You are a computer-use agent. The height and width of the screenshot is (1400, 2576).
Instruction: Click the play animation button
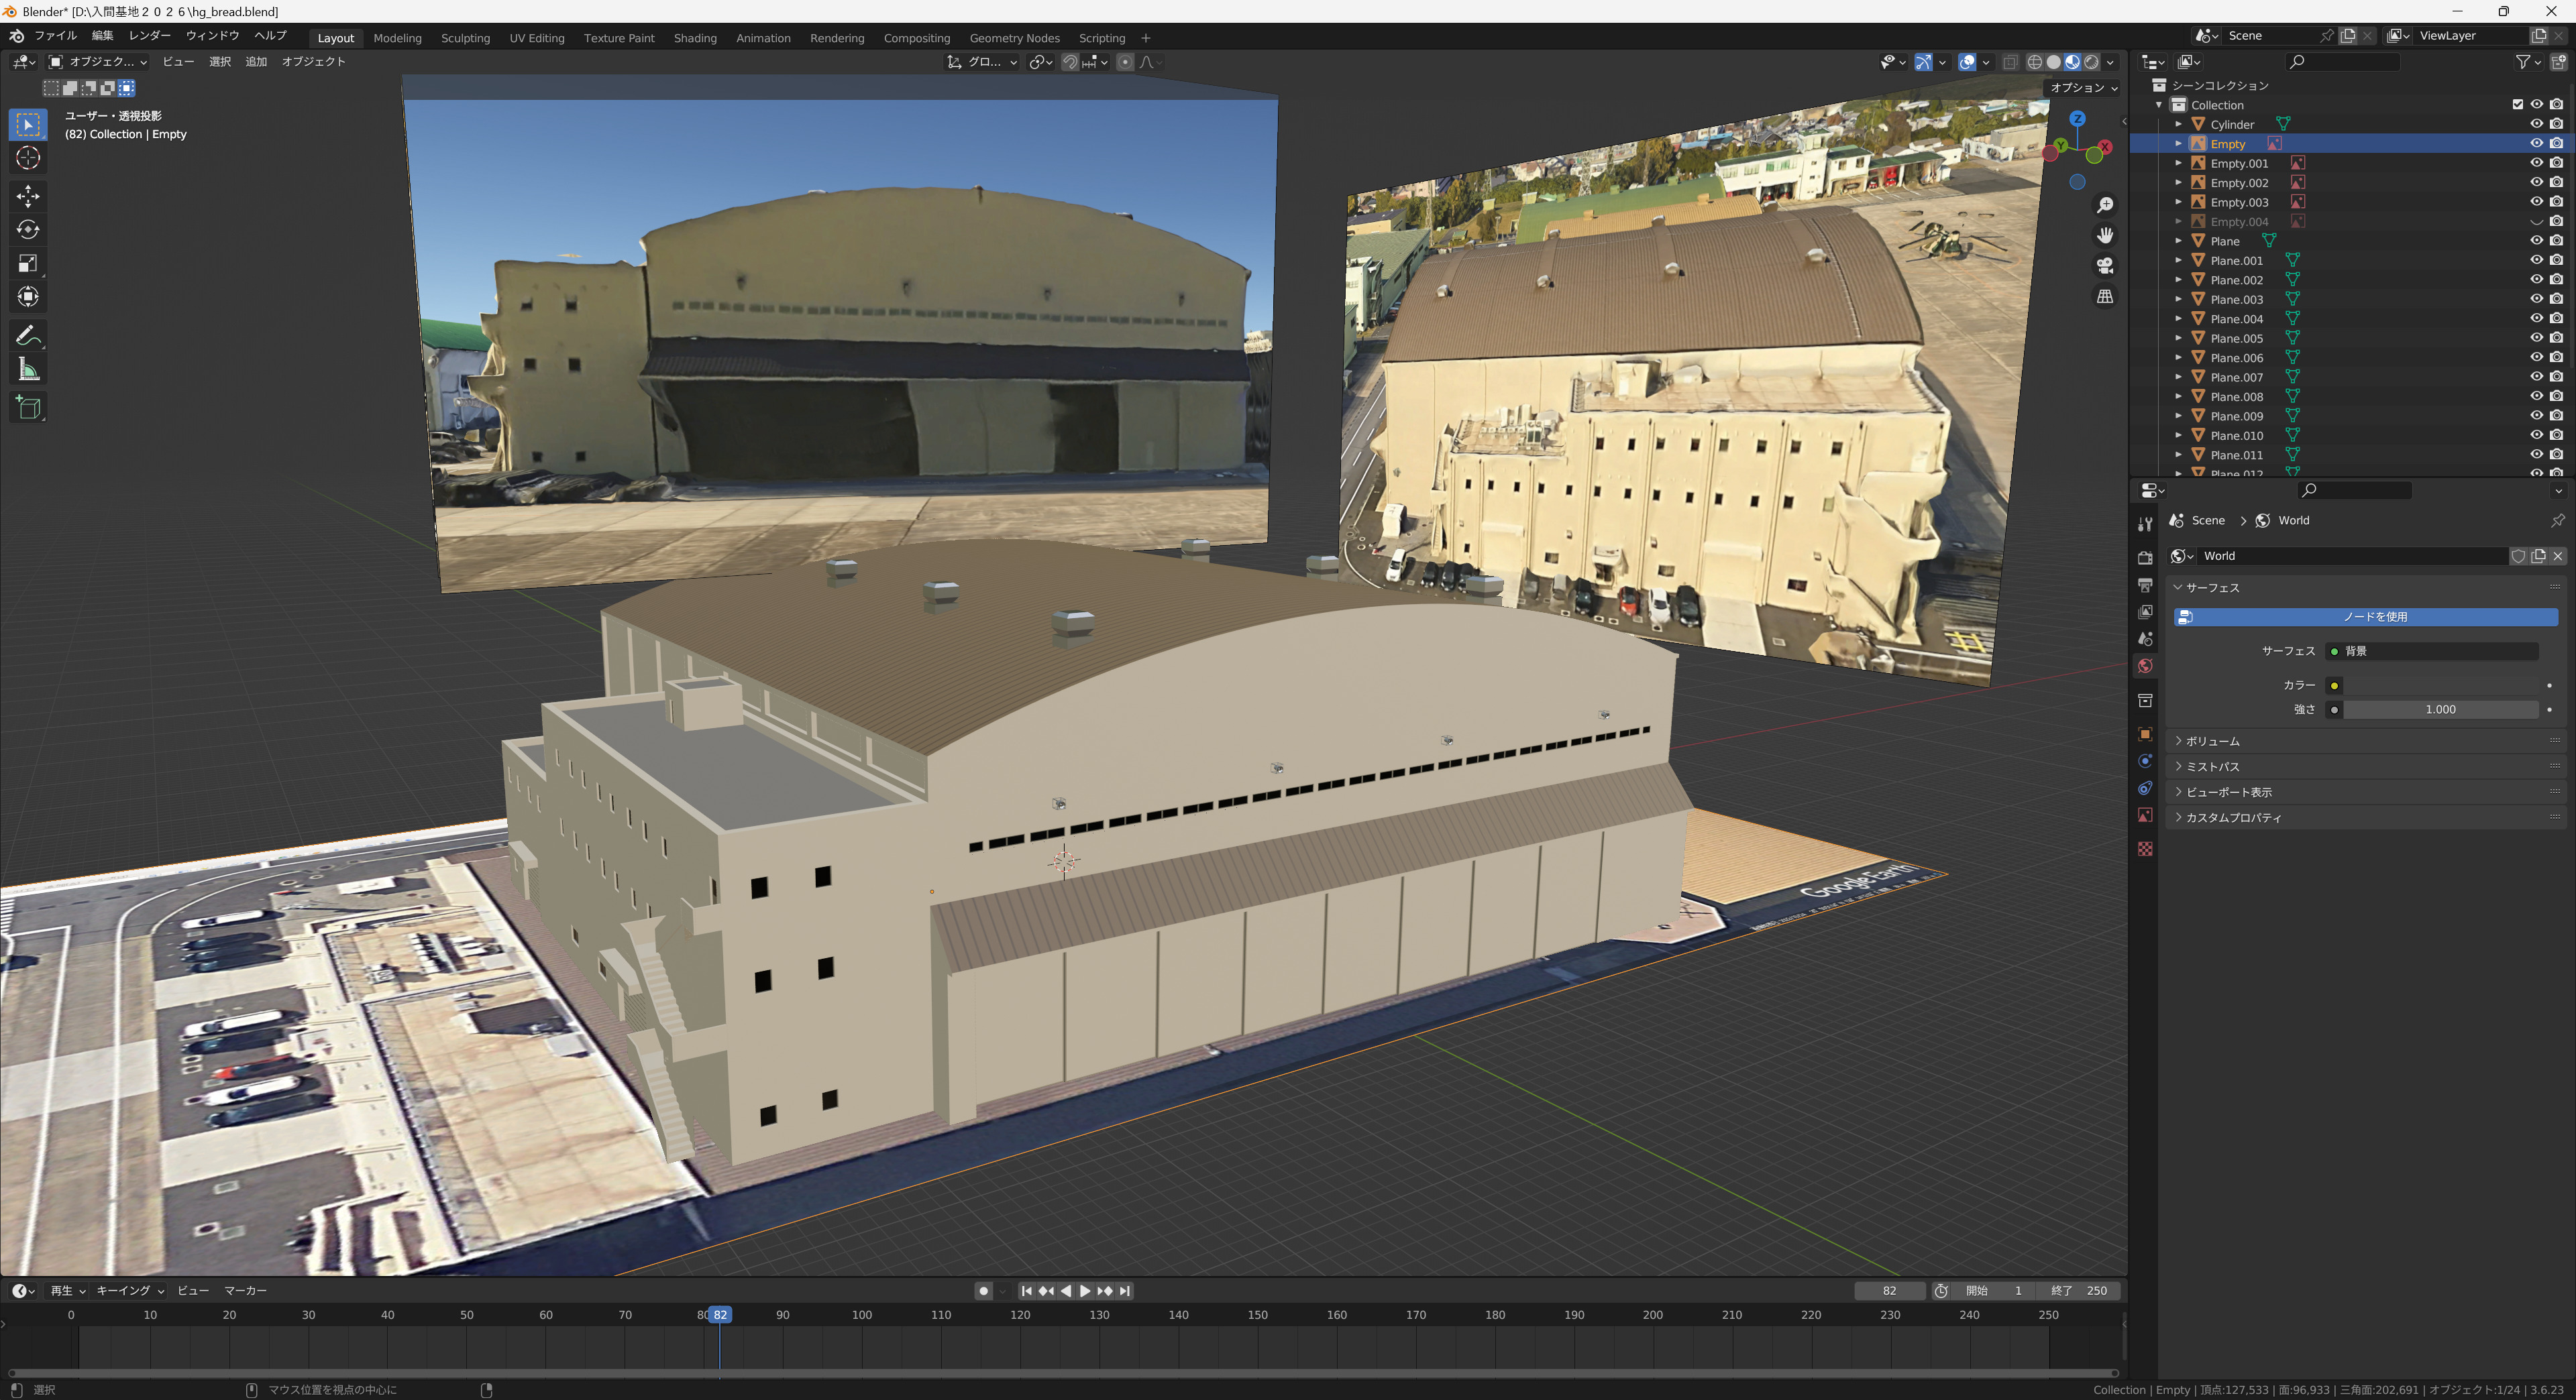pos(1085,1291)
